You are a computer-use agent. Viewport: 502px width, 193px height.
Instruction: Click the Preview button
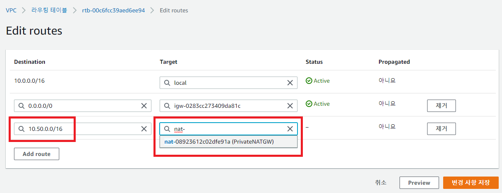419,183
